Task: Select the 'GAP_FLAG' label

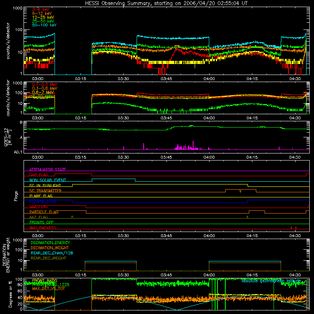Action: tap(38, 175)
